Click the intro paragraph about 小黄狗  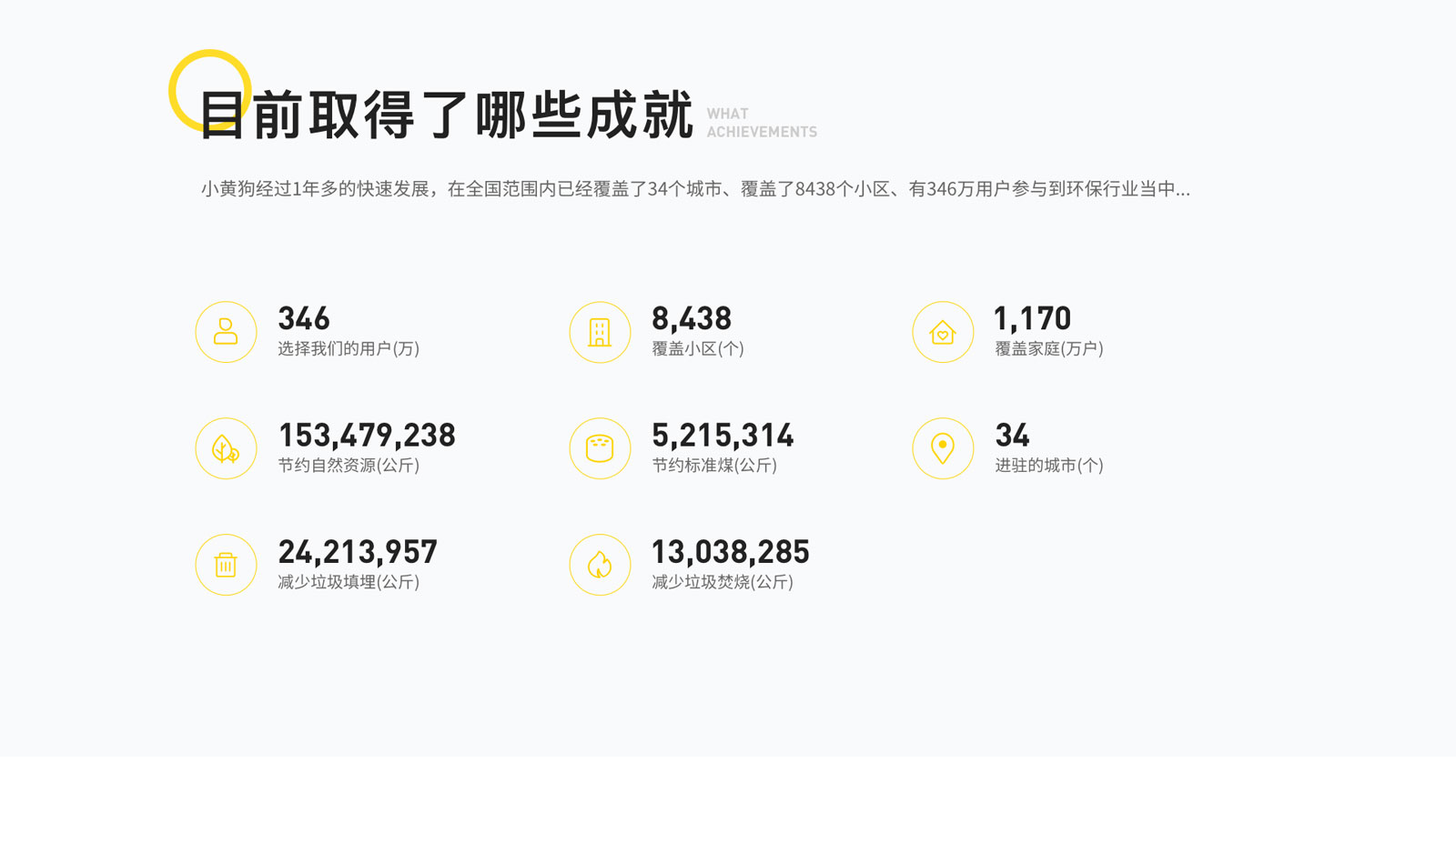click(x=694, y=190)
